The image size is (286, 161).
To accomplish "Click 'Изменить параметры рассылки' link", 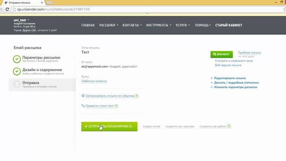I will (236, 87).
